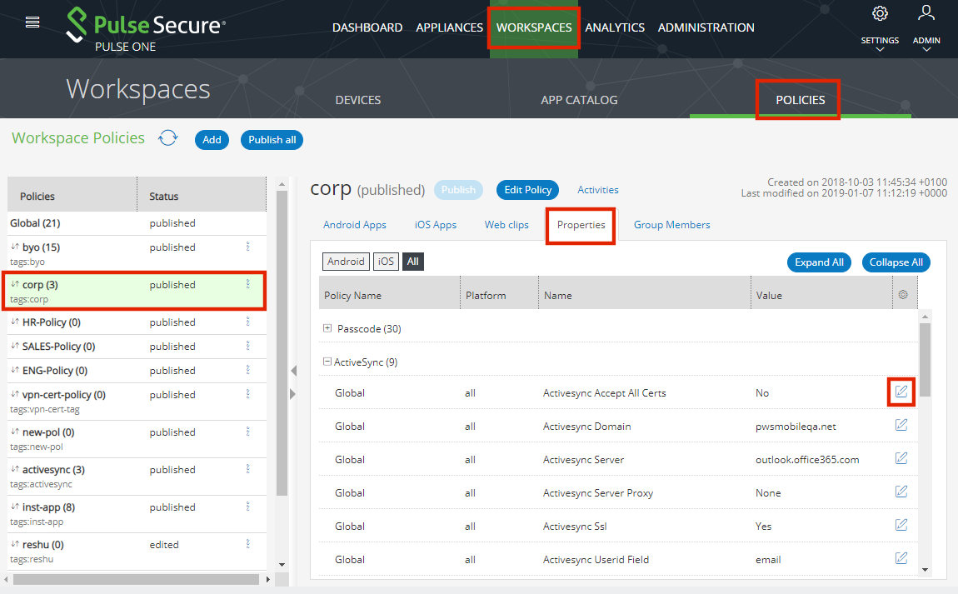
Task: Click the Publish all button
Action: pos(272,140)
